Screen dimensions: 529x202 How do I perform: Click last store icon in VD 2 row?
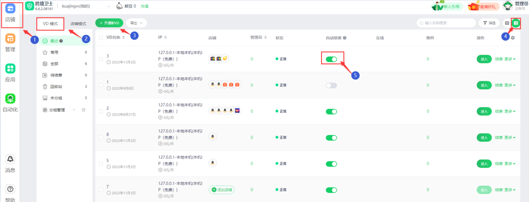[x=237, y=111]
